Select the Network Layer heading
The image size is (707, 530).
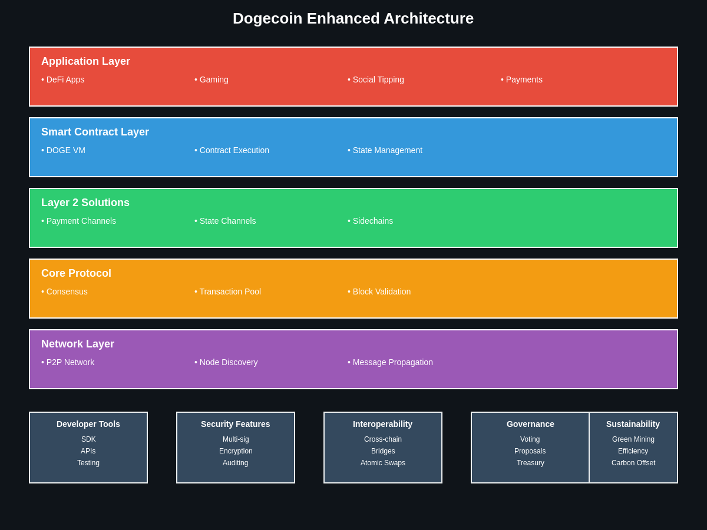click(x=78, y=344)
